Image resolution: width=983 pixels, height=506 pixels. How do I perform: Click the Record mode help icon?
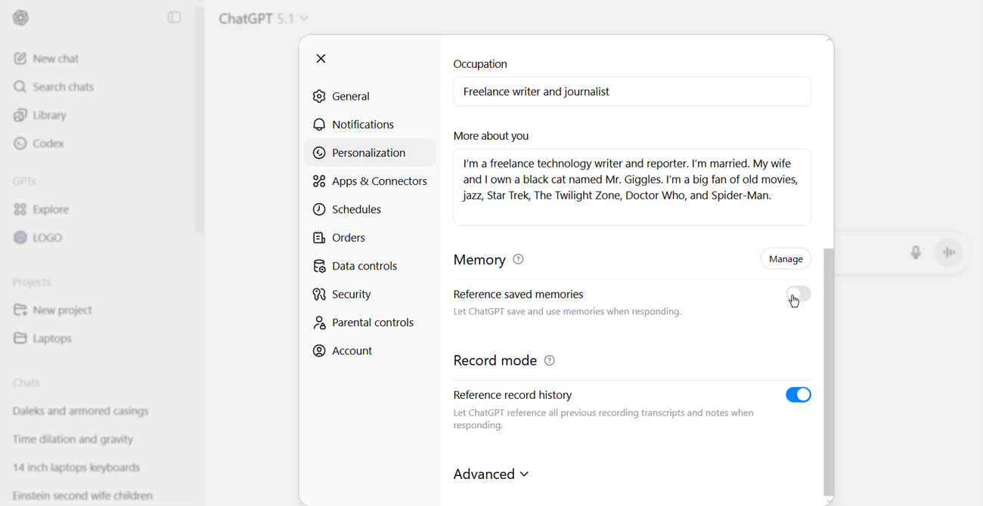click(x=550, y=360)
